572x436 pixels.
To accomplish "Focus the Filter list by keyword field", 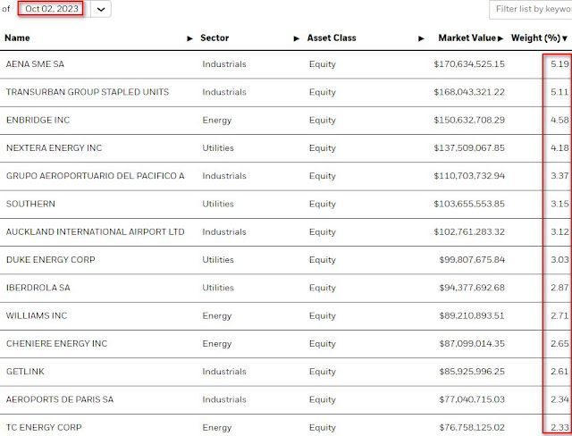I will click(x=531, y=9).
